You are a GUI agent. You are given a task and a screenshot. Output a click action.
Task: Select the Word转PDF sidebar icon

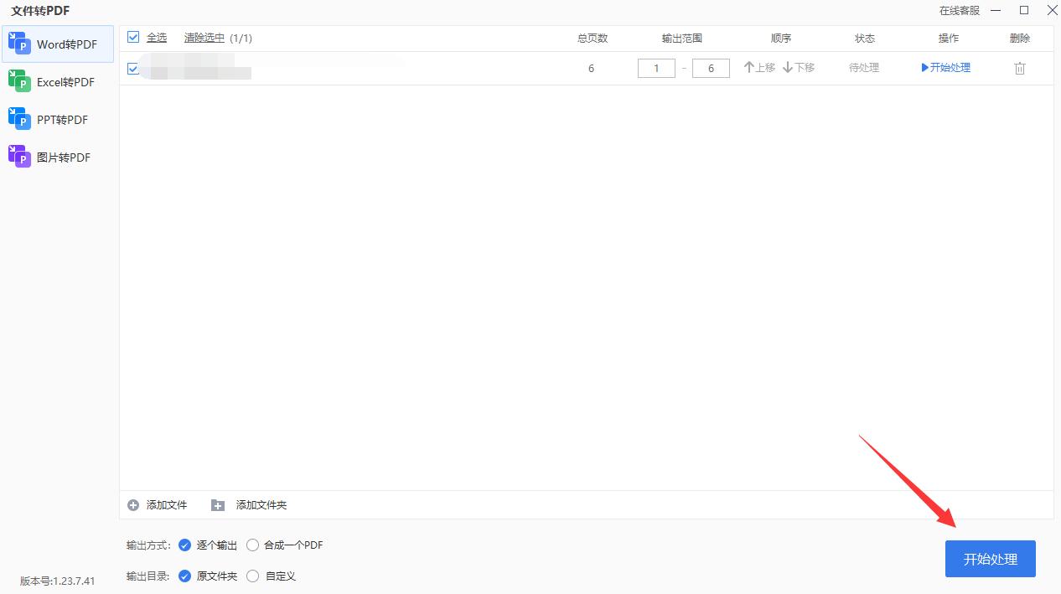tap(19, 44)
